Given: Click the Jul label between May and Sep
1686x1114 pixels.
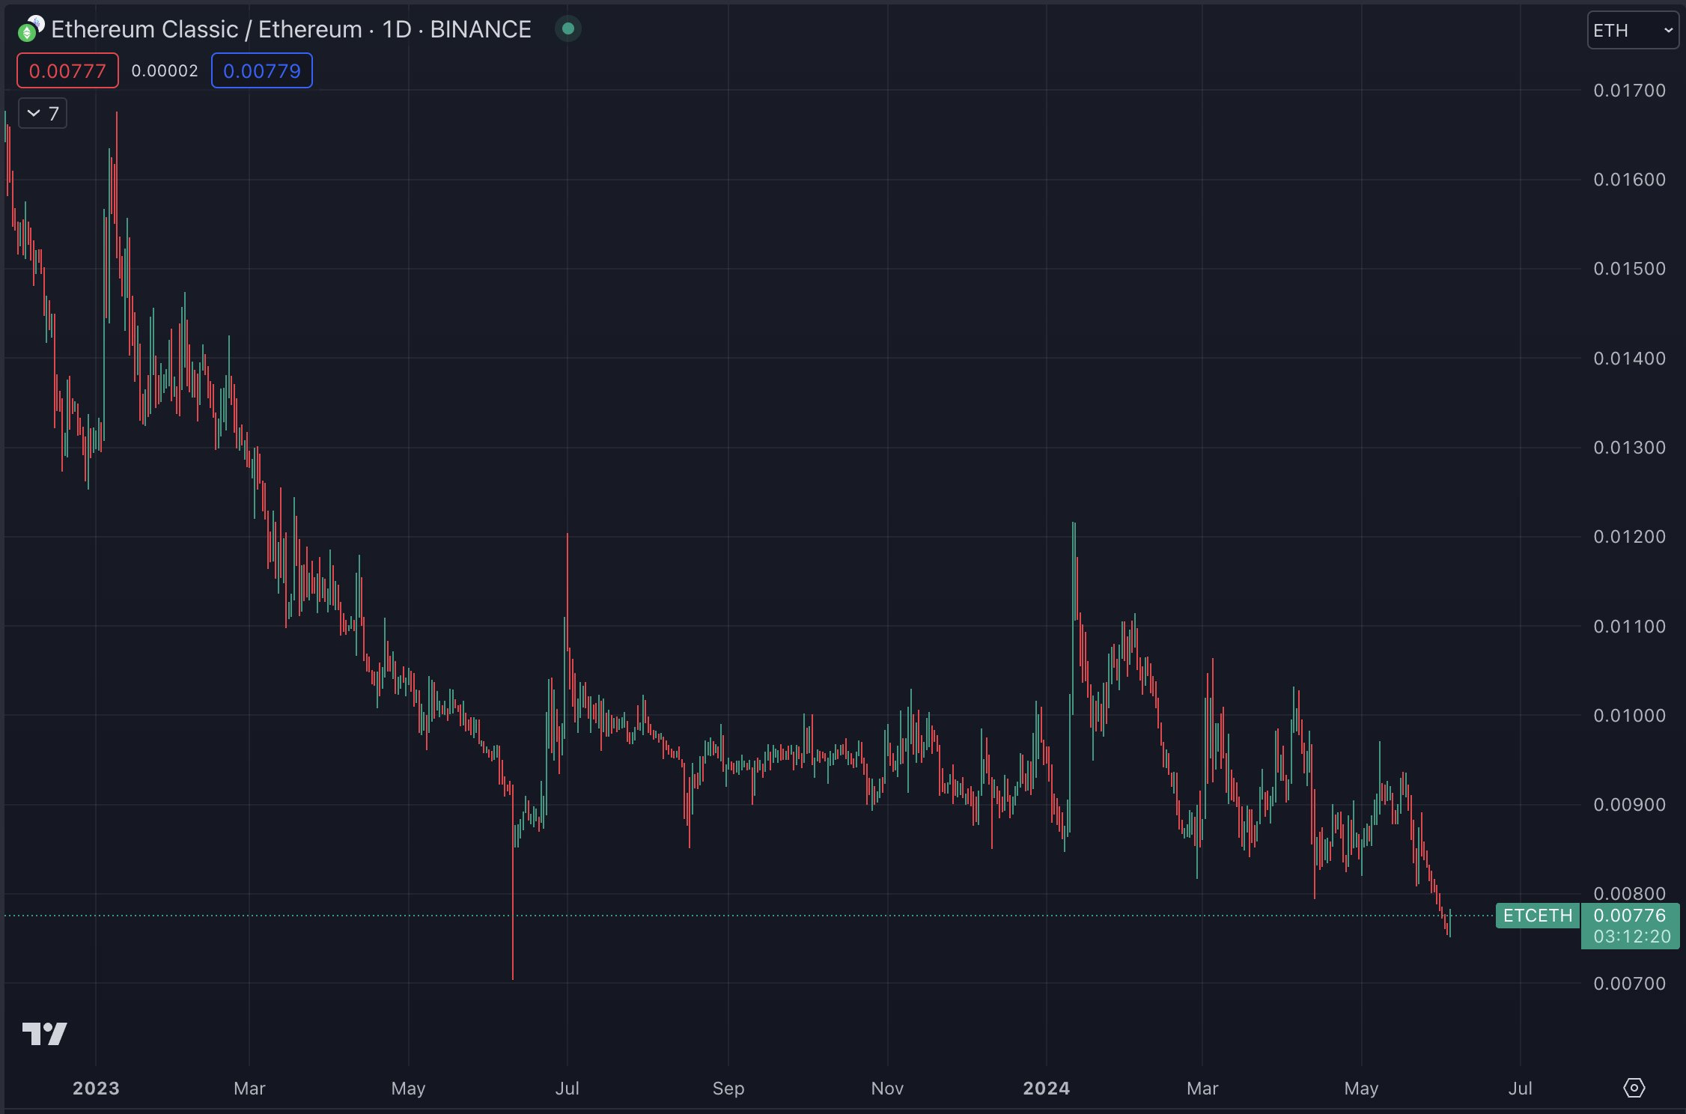Looking at the screenshot, I should (x=567, y=1089).
